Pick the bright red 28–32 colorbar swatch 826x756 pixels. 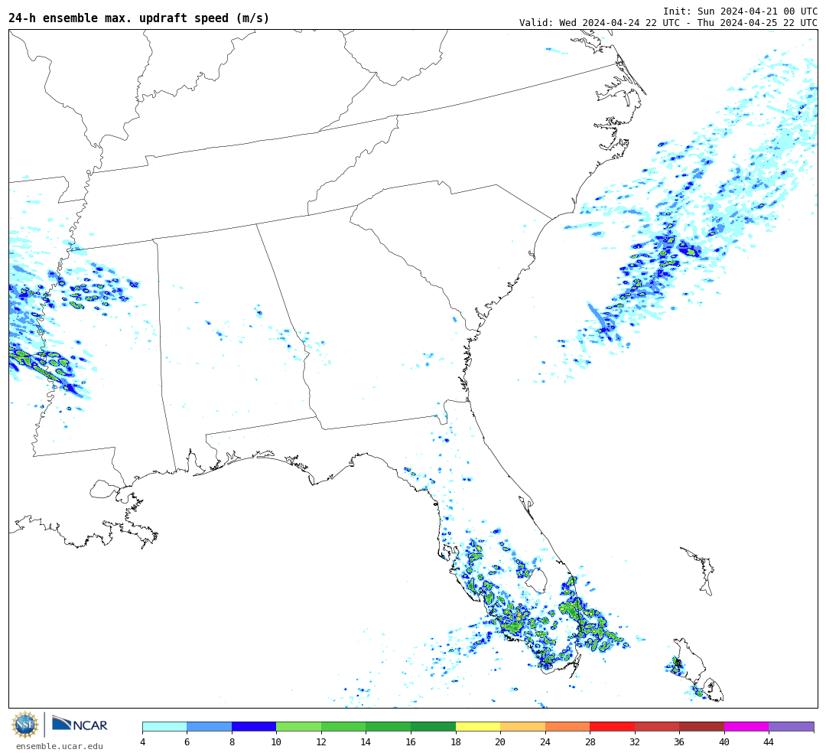612,727
